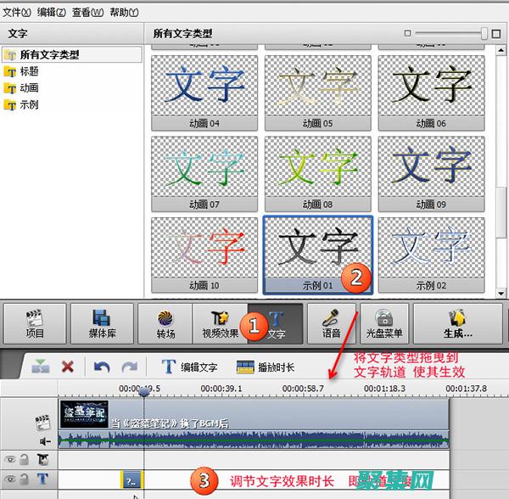Select text preset 动画 08
The image size is (509, 499).
318,174
